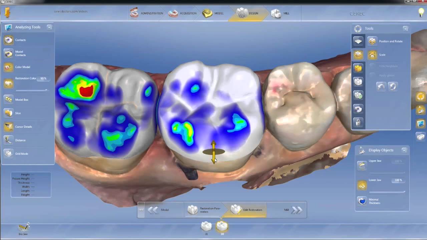
Task: Collapse the Analyzing Tools panel
Action: click(49, 27)
